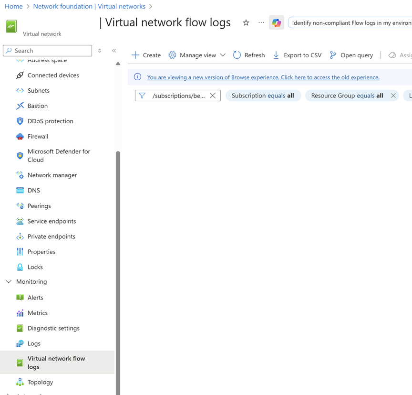Click the sidebar scrollbar thumb
412x395 pixels.
coord(118,273)
